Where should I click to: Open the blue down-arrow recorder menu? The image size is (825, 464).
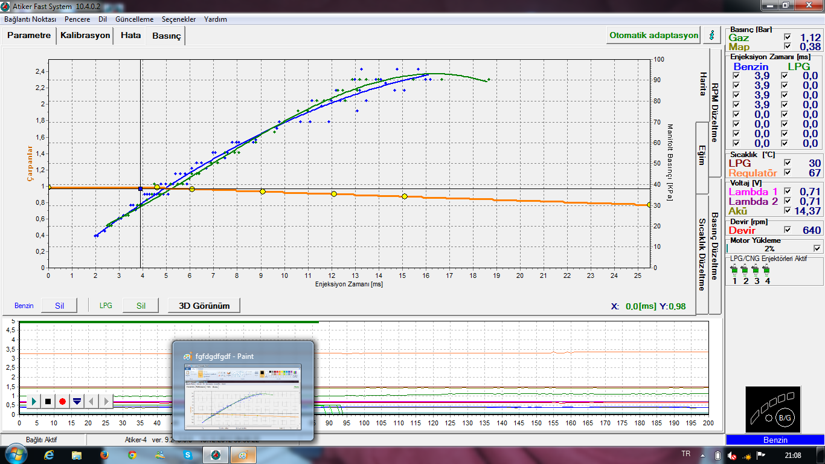point(77,401)
